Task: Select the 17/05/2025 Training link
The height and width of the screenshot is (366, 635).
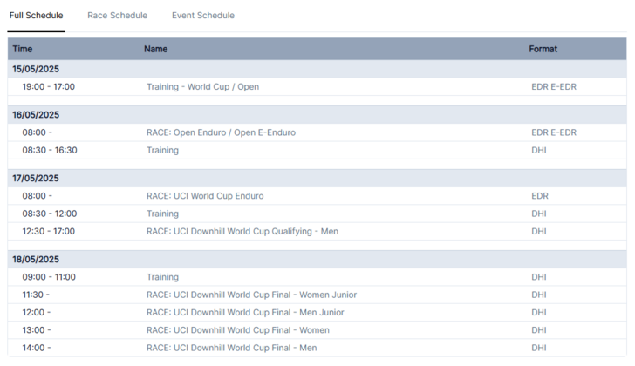Action: point(162,213)
